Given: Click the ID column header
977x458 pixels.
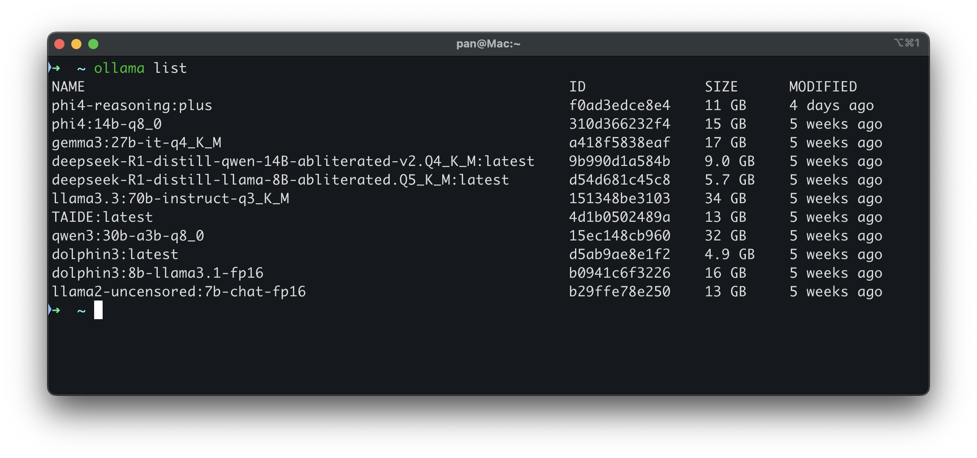Looking at the screenshot, I should pos(577,87).
